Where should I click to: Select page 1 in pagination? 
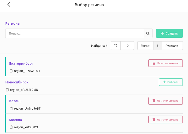point(157,45)
